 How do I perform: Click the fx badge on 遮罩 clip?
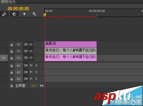[x=54, y=43]
